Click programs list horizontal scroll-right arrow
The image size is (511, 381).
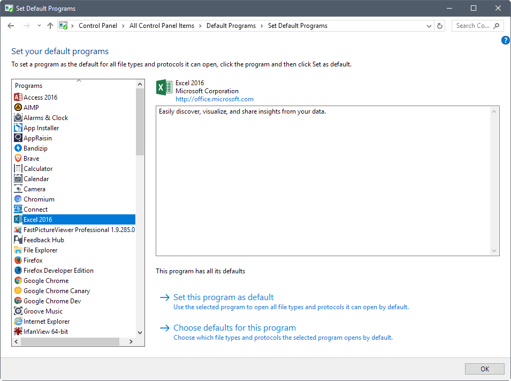[x=131, y=341]
